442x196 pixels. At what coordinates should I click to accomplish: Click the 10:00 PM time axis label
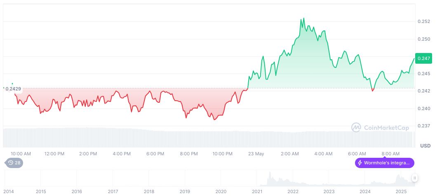223,154
